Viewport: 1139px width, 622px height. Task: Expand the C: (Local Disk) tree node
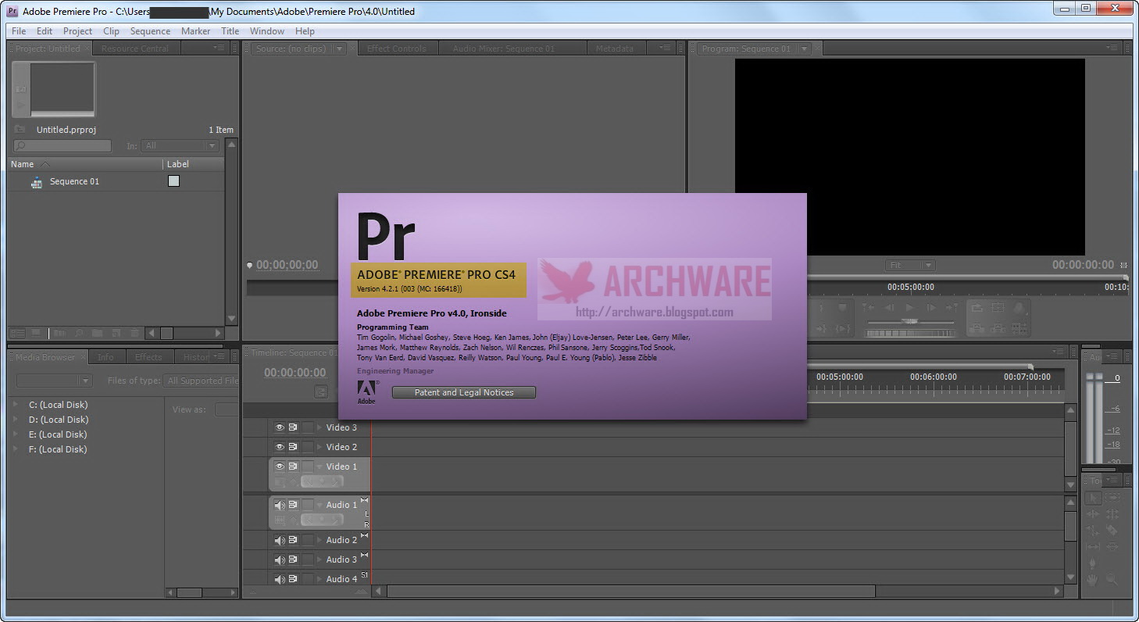(16, 405)
